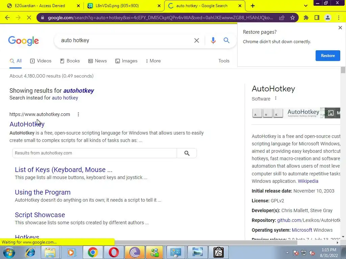Open the AutoHotkey result title

[27, 124]
